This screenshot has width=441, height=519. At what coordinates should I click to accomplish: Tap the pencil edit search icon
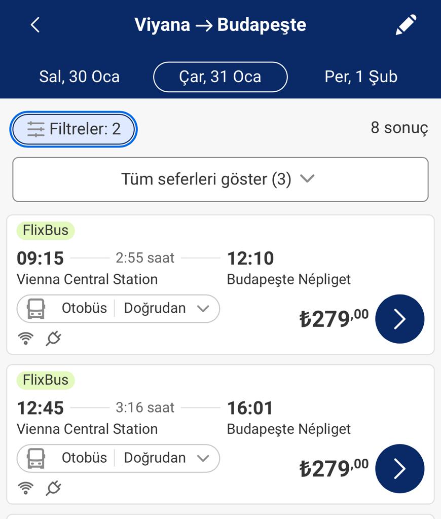(x=406, y=25)
